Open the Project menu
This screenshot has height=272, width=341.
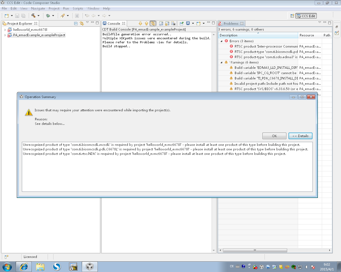coord(54,8)
